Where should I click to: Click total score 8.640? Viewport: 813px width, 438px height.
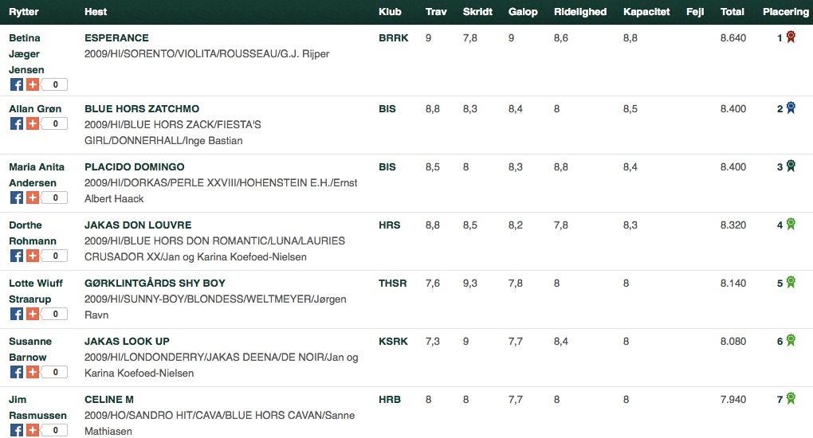pyautogui.click(x=733, y=37)
